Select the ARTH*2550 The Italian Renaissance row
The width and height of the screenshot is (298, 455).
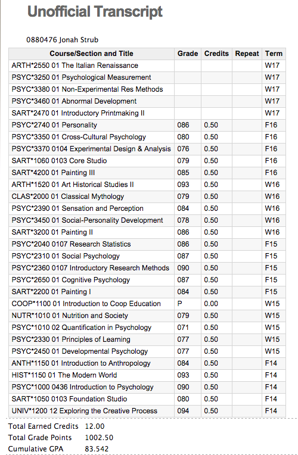point(147,66)
